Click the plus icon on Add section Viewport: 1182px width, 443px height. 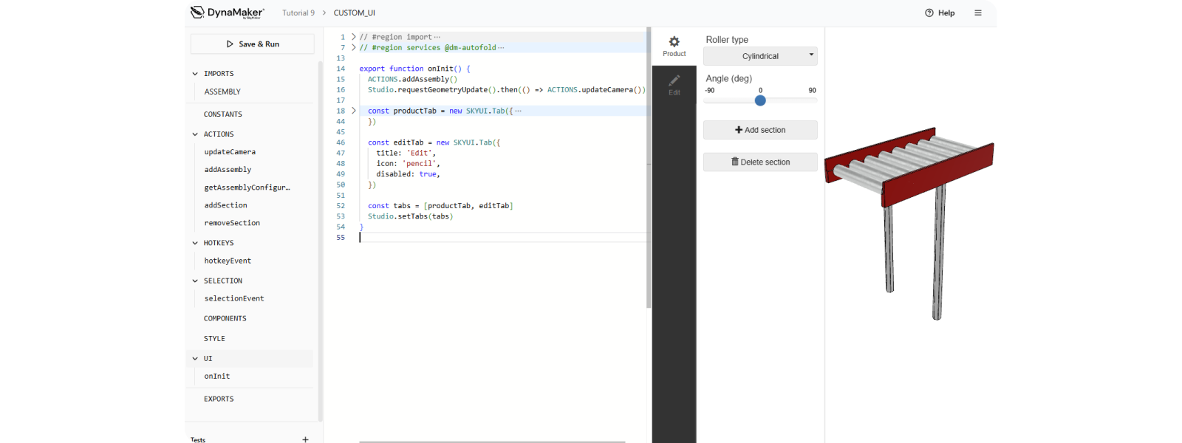click(739, 130)
